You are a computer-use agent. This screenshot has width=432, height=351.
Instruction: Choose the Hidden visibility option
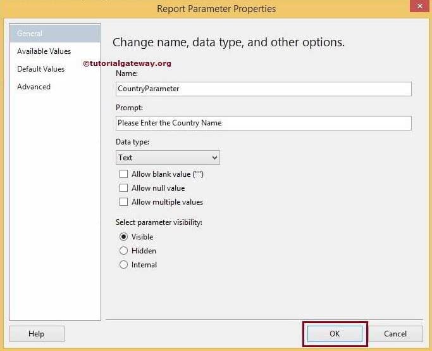[x=123, y=250]
